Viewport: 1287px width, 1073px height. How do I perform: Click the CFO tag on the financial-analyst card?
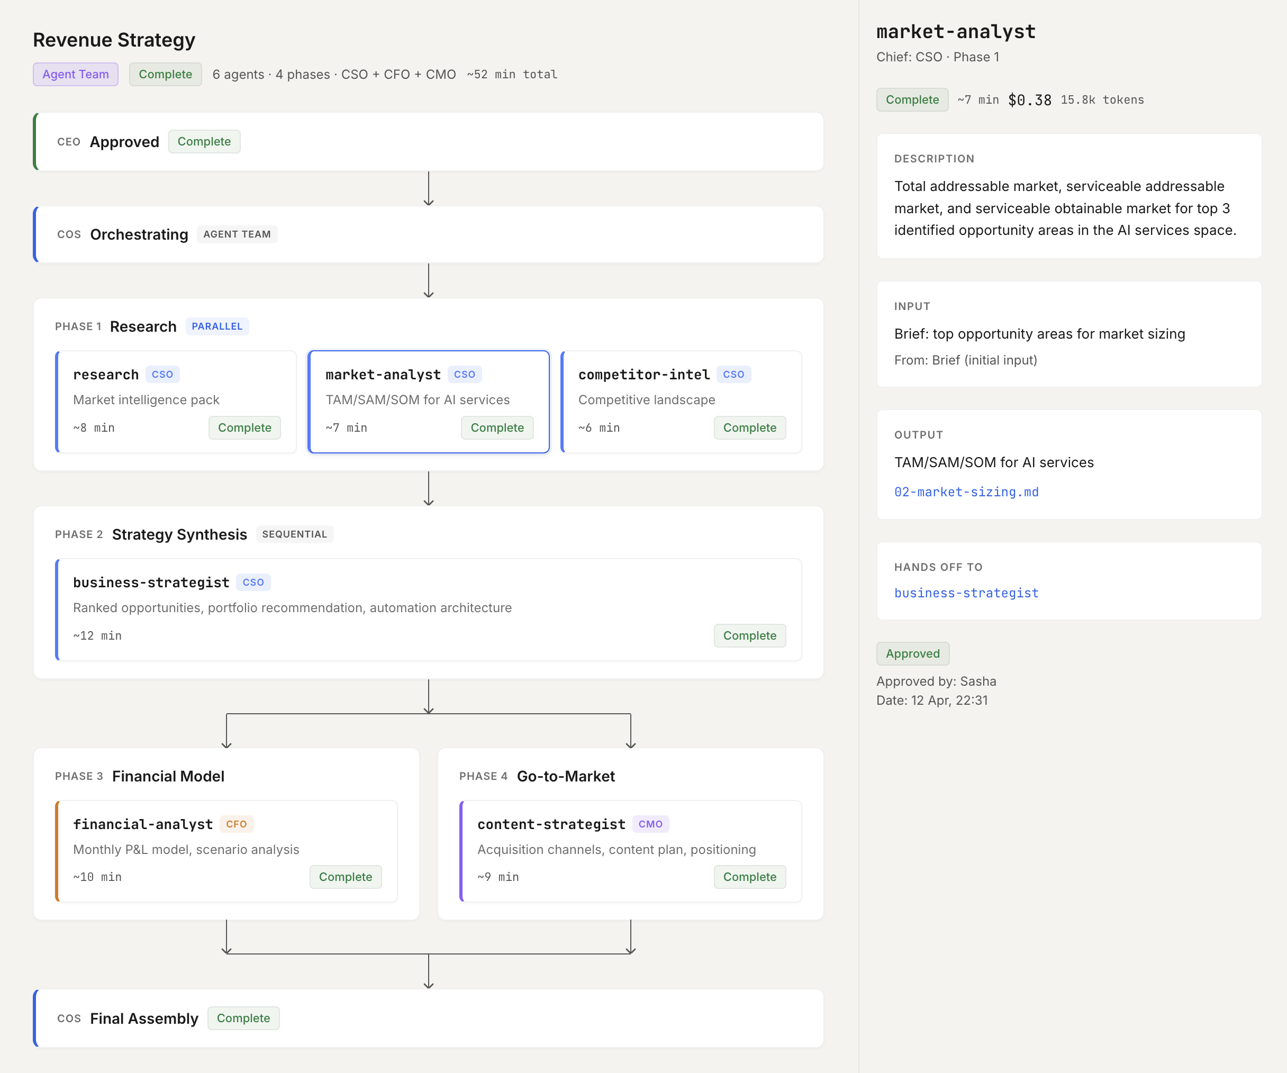click(237, 824)
